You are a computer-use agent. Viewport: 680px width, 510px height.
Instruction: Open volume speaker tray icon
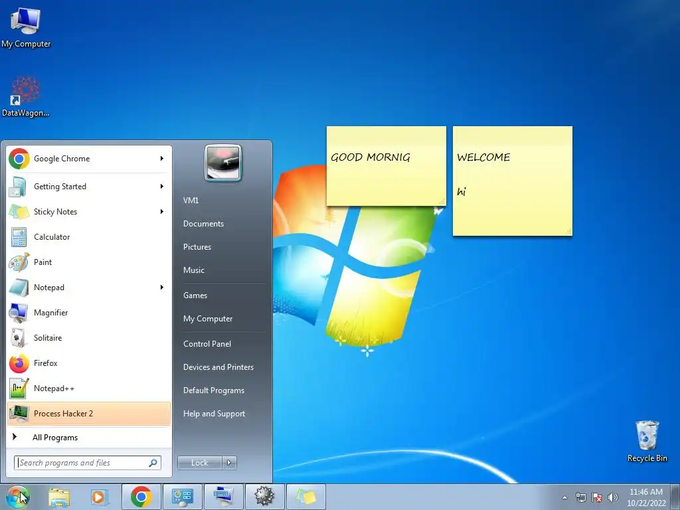tap(613, 497)
